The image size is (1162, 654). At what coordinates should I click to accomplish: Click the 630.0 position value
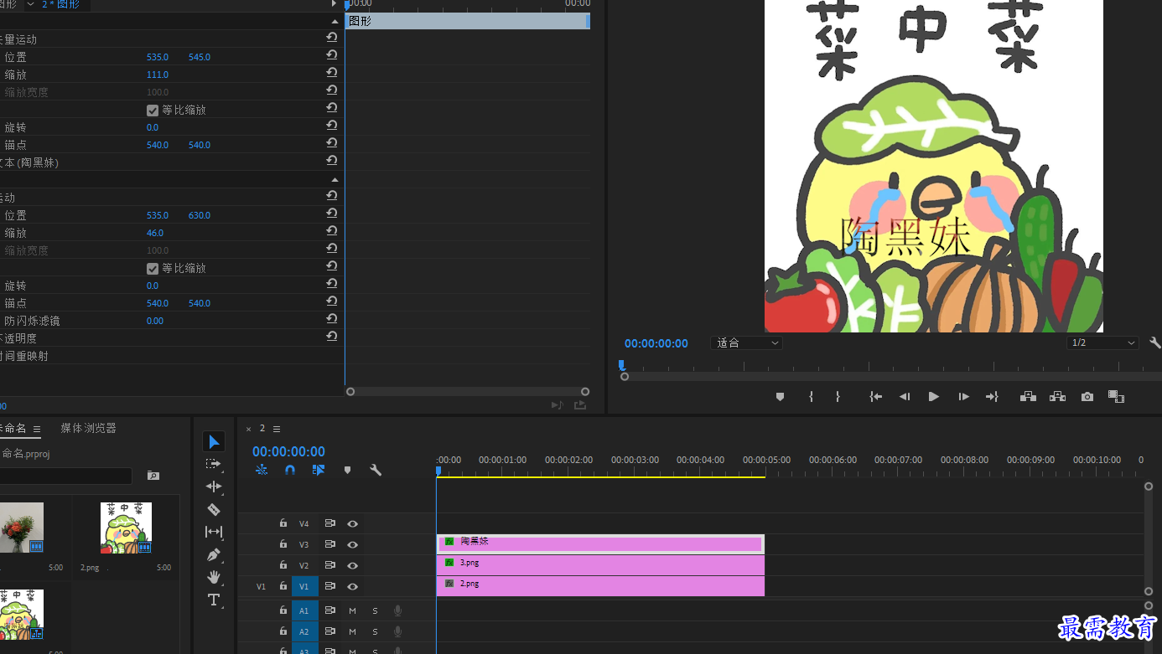point(200,215)
